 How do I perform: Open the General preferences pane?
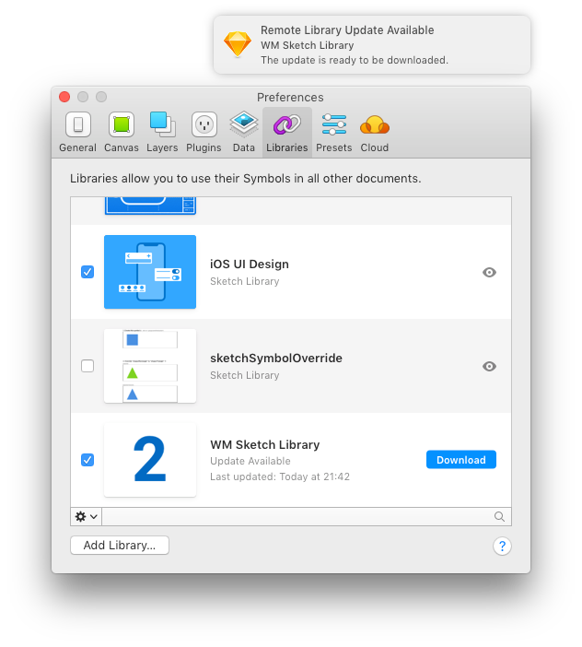click(77, 133)
